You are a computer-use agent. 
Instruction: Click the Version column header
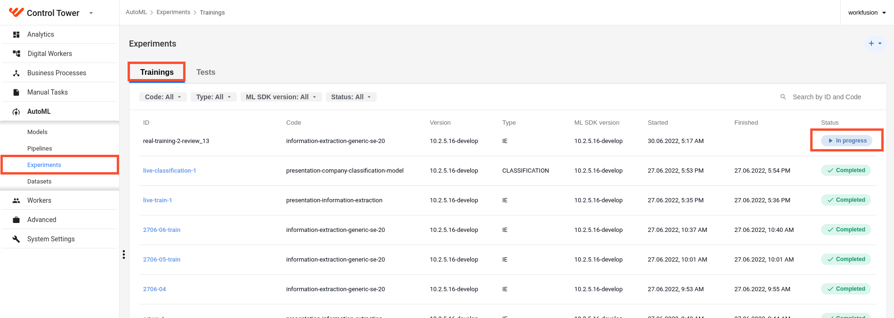click(x=440, y=123)
